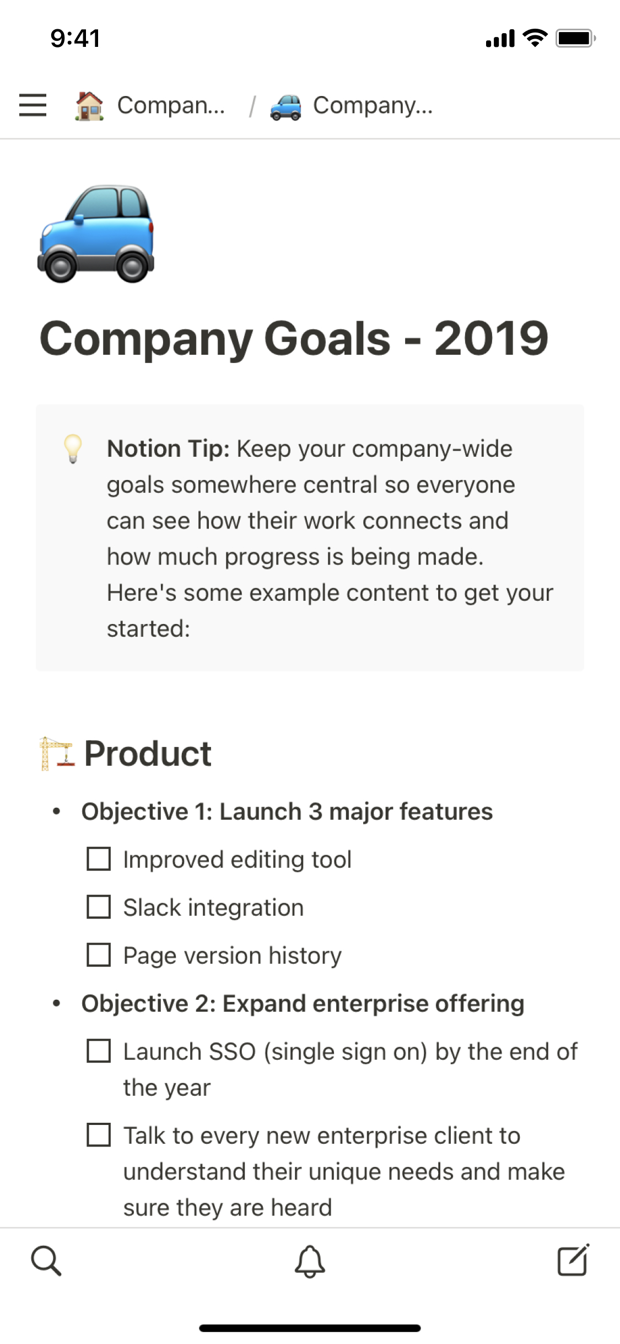
Task: Tap the small car icon in breadcrumb
Action: pyautogui.click(x=285, y=106)
